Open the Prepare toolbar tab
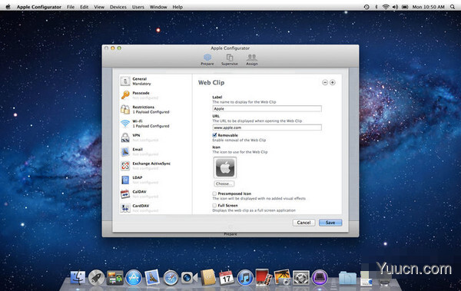Viewport: 461px width, 291px height. pos(207,59)
